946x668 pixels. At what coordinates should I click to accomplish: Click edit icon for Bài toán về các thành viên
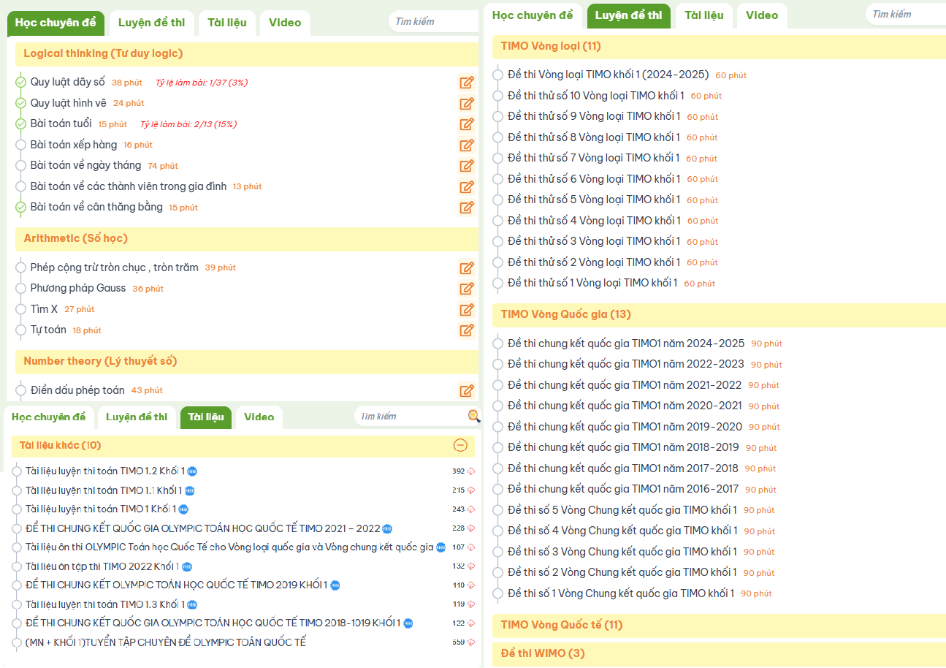pos(467,186)
